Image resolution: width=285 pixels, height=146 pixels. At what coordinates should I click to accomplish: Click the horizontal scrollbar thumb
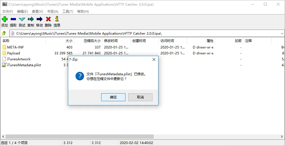click(79, 136)
